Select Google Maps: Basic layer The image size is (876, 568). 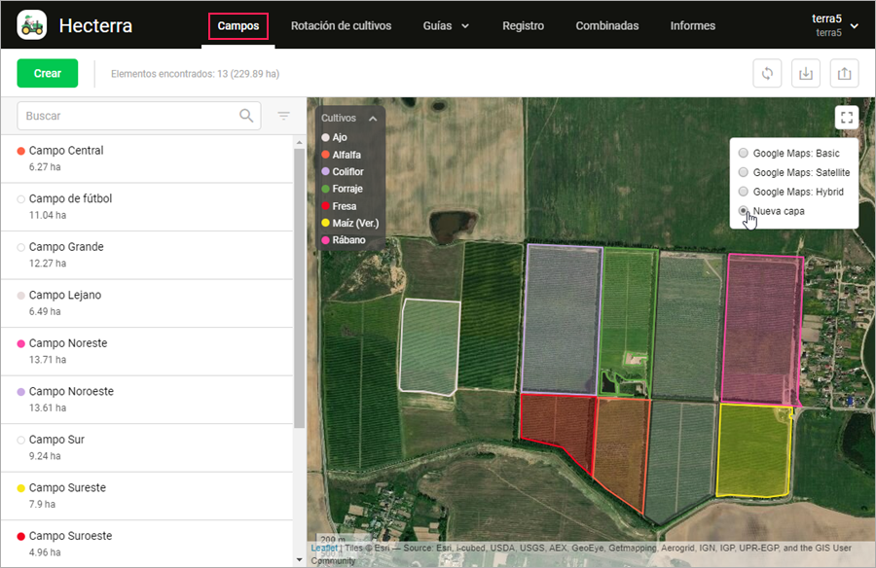tap(744, 154)
